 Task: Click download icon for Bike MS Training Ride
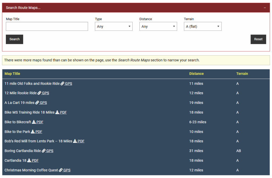point(57,112)
